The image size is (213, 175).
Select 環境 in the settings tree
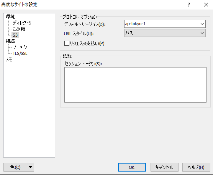click(10, 17)
